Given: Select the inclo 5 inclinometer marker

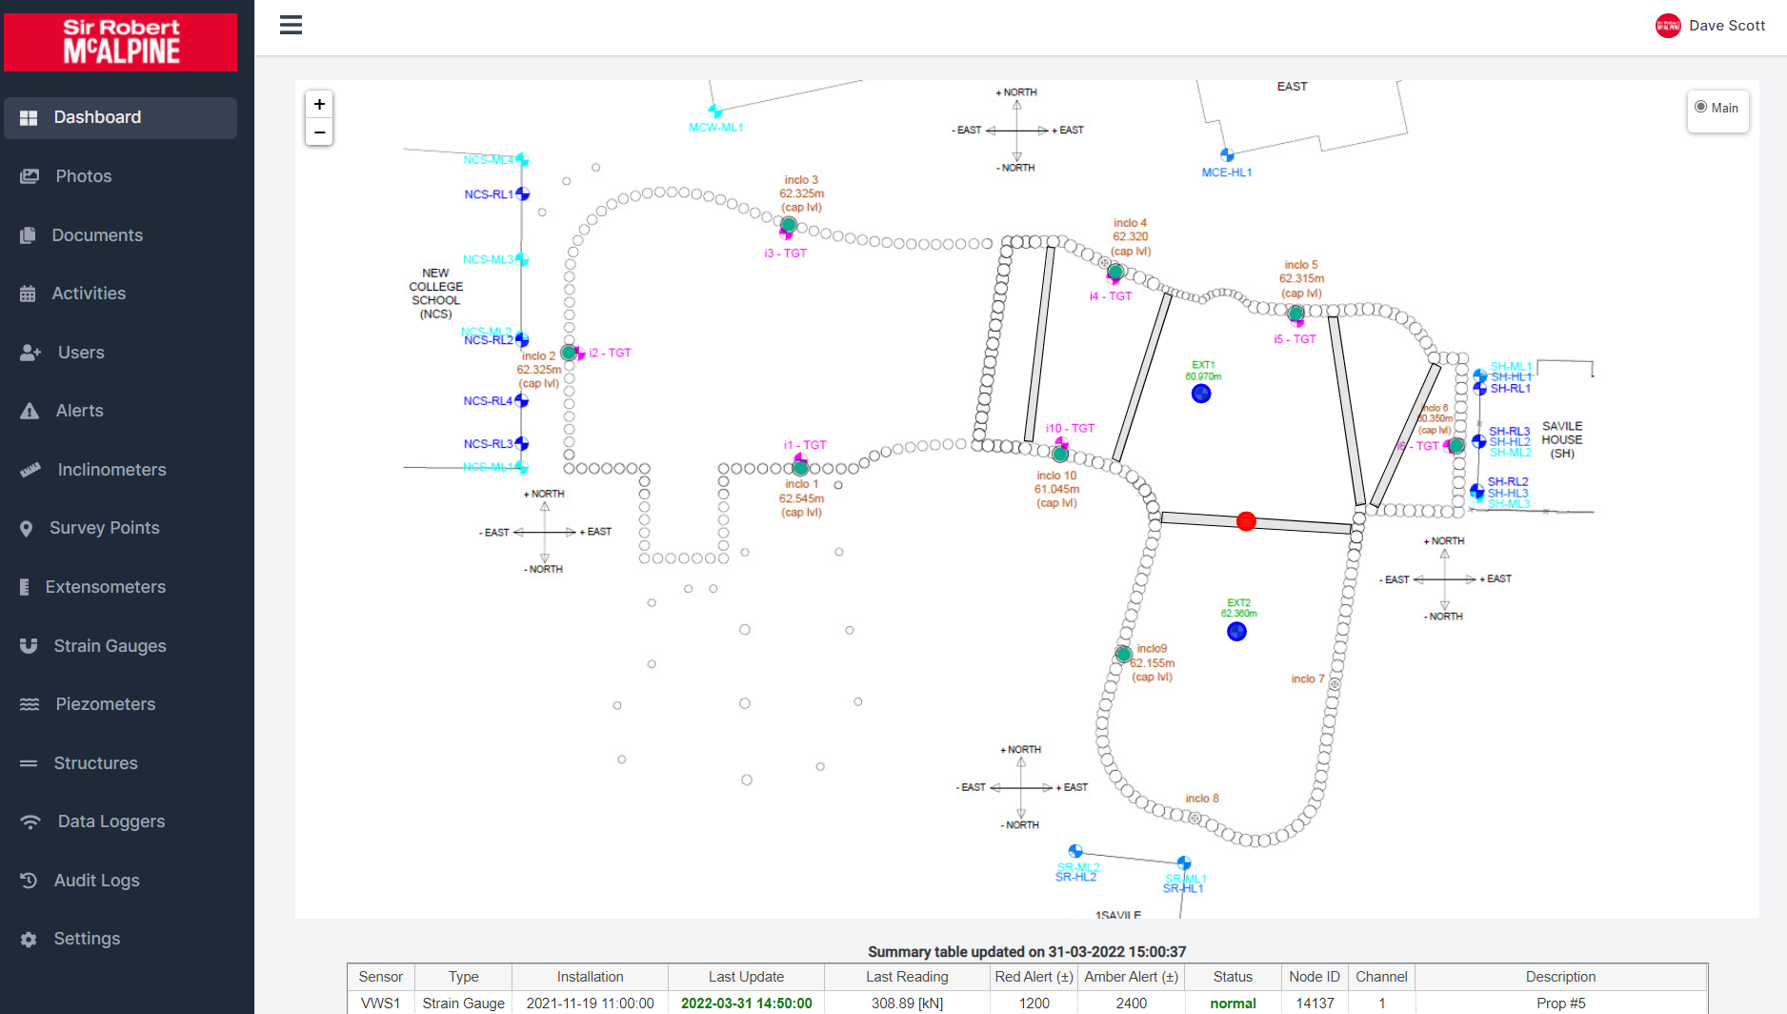Looking at the screenshot, I should (1295, 313).
